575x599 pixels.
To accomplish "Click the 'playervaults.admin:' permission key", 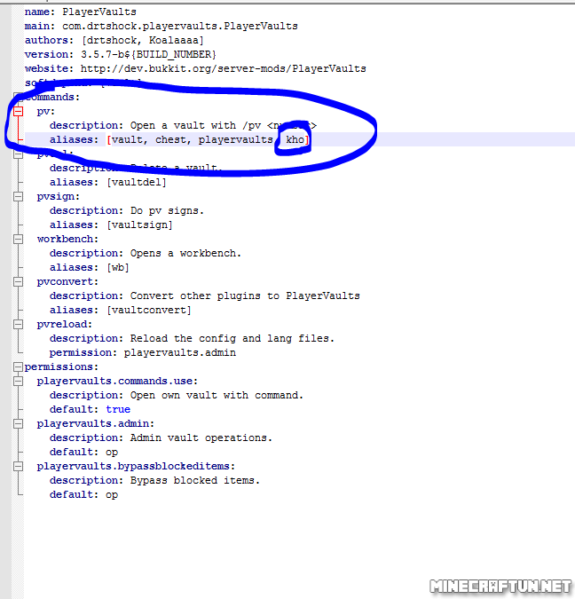I will tap(96, 423).
